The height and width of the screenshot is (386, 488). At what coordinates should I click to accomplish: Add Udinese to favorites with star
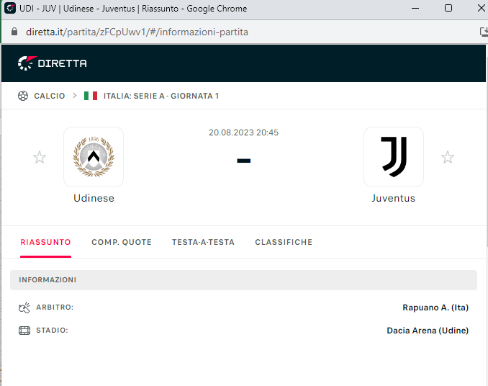tap(40, 157)
